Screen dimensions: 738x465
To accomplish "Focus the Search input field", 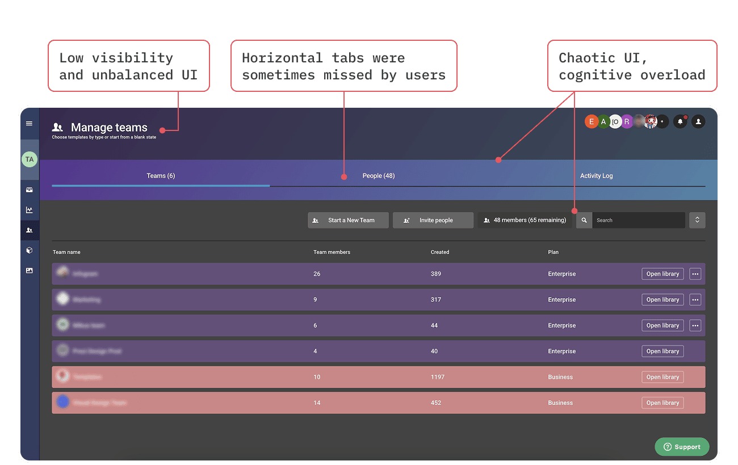I will [x=639, y=220].
